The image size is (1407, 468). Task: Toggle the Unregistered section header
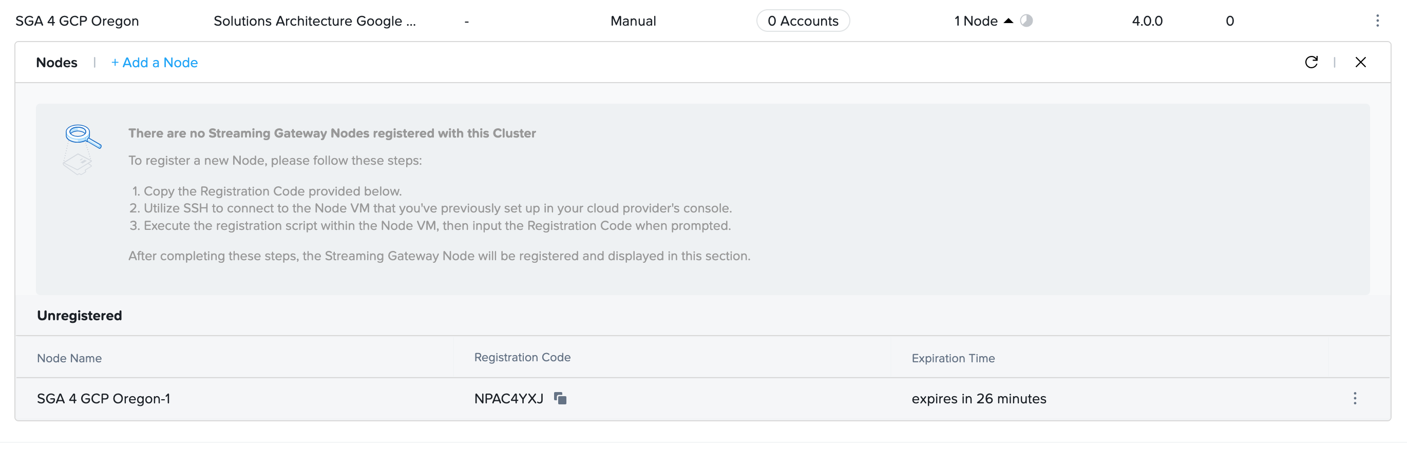tap(79, 315)
